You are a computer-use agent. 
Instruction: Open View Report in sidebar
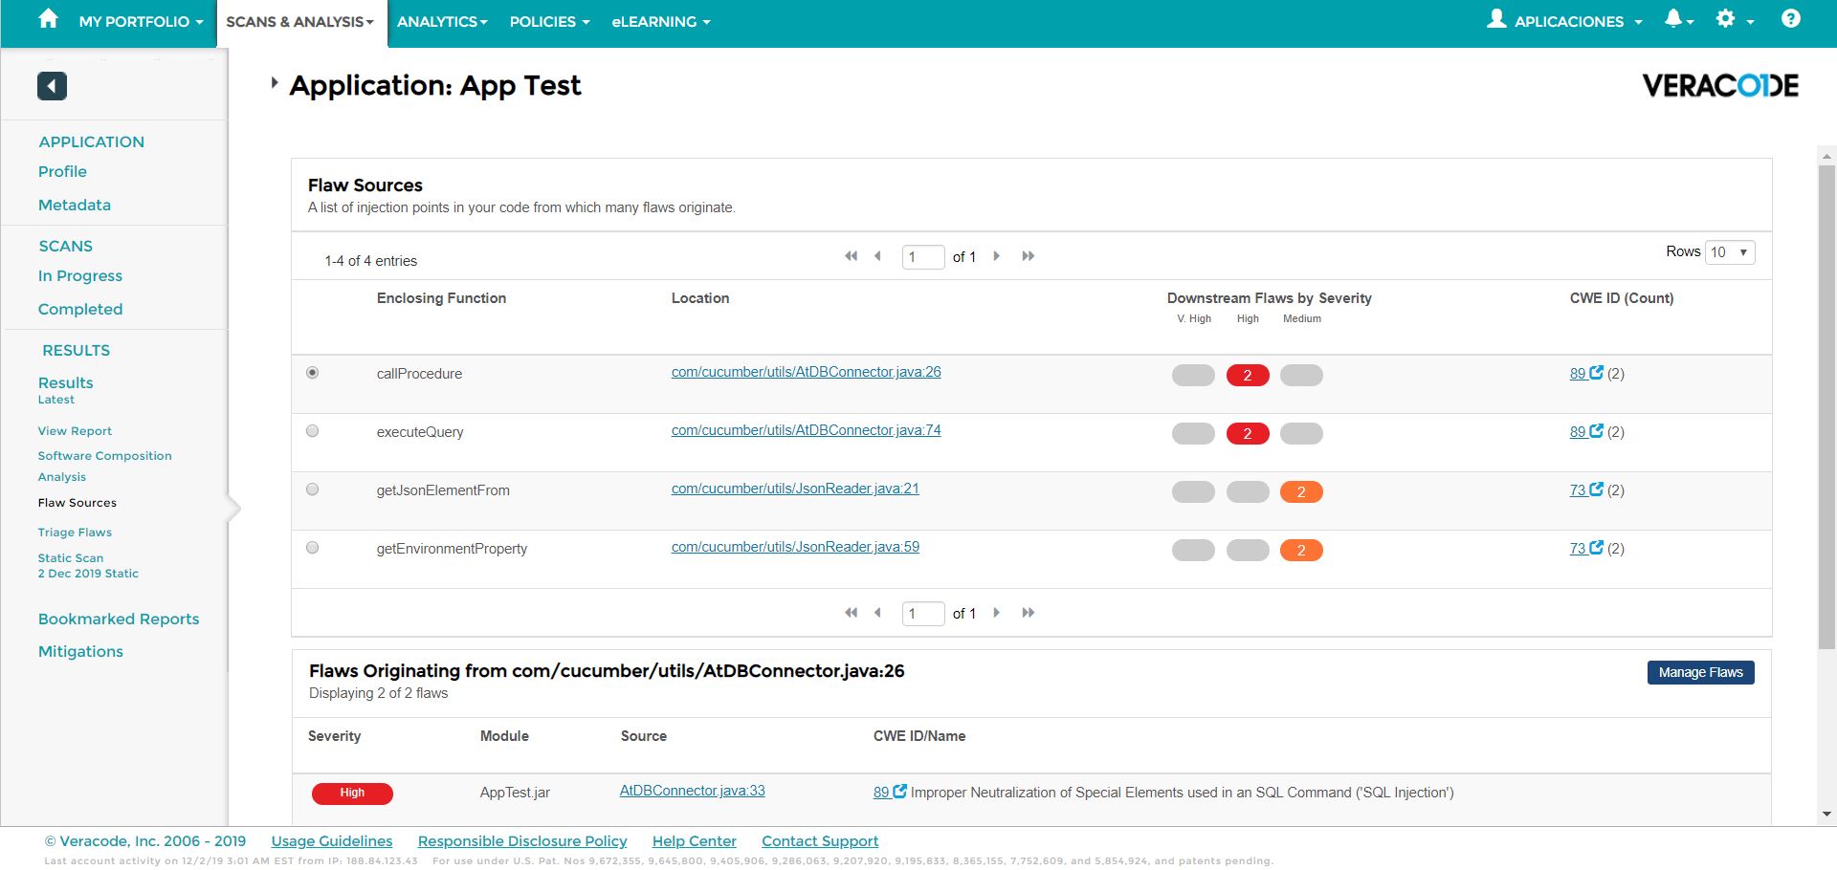click(75, 431)
